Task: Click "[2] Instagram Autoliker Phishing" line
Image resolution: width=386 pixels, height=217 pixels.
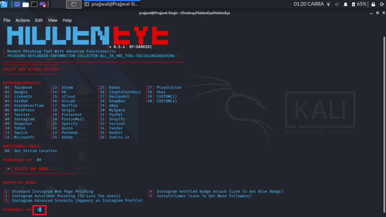Action: coord(62,196)
